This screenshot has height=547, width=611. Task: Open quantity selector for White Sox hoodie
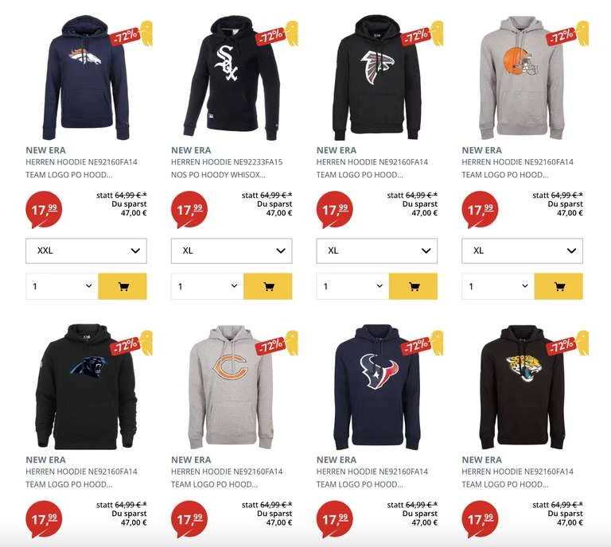[208, 286]
